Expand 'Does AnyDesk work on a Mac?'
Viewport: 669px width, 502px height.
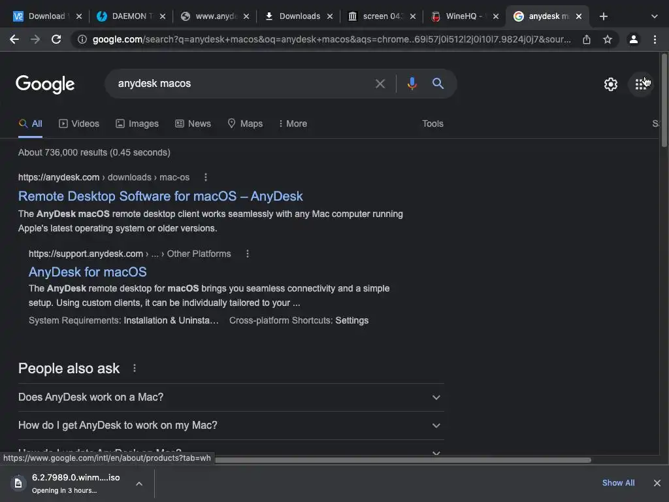click(231, 397)
